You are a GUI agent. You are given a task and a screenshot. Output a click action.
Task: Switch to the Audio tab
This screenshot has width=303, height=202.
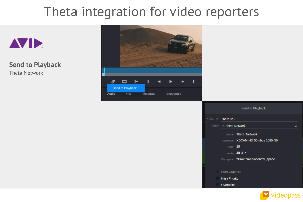(111, 94)
